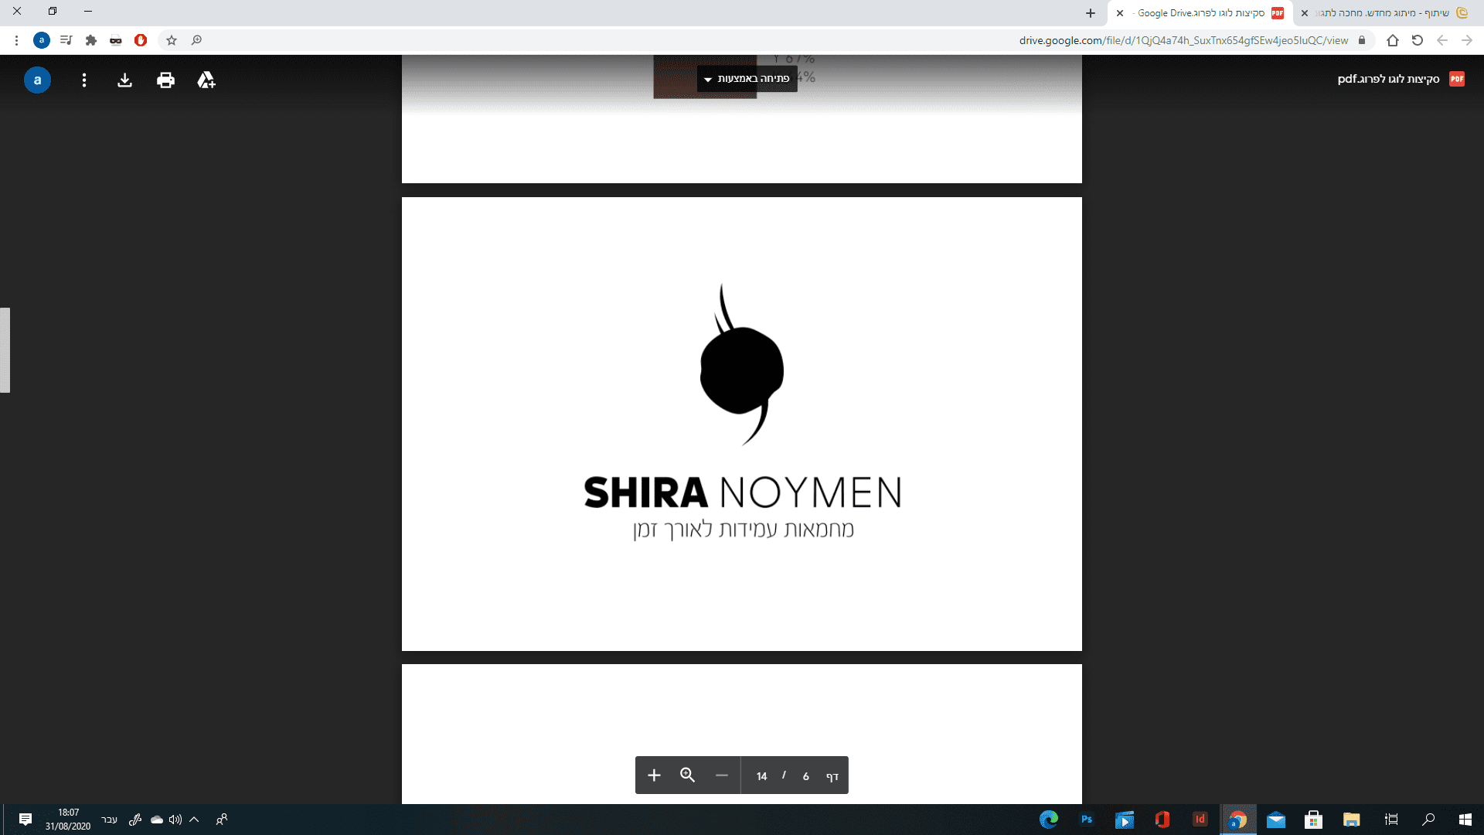Click the Google account avatar in viewer
This screenshot has width=1484, height=835.
[37, 80]
